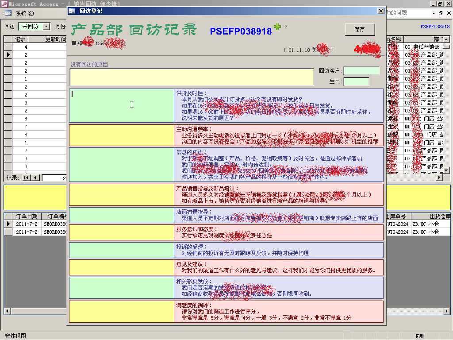Click the green answer box beside 供货及时性

click(x=122, y=105)
